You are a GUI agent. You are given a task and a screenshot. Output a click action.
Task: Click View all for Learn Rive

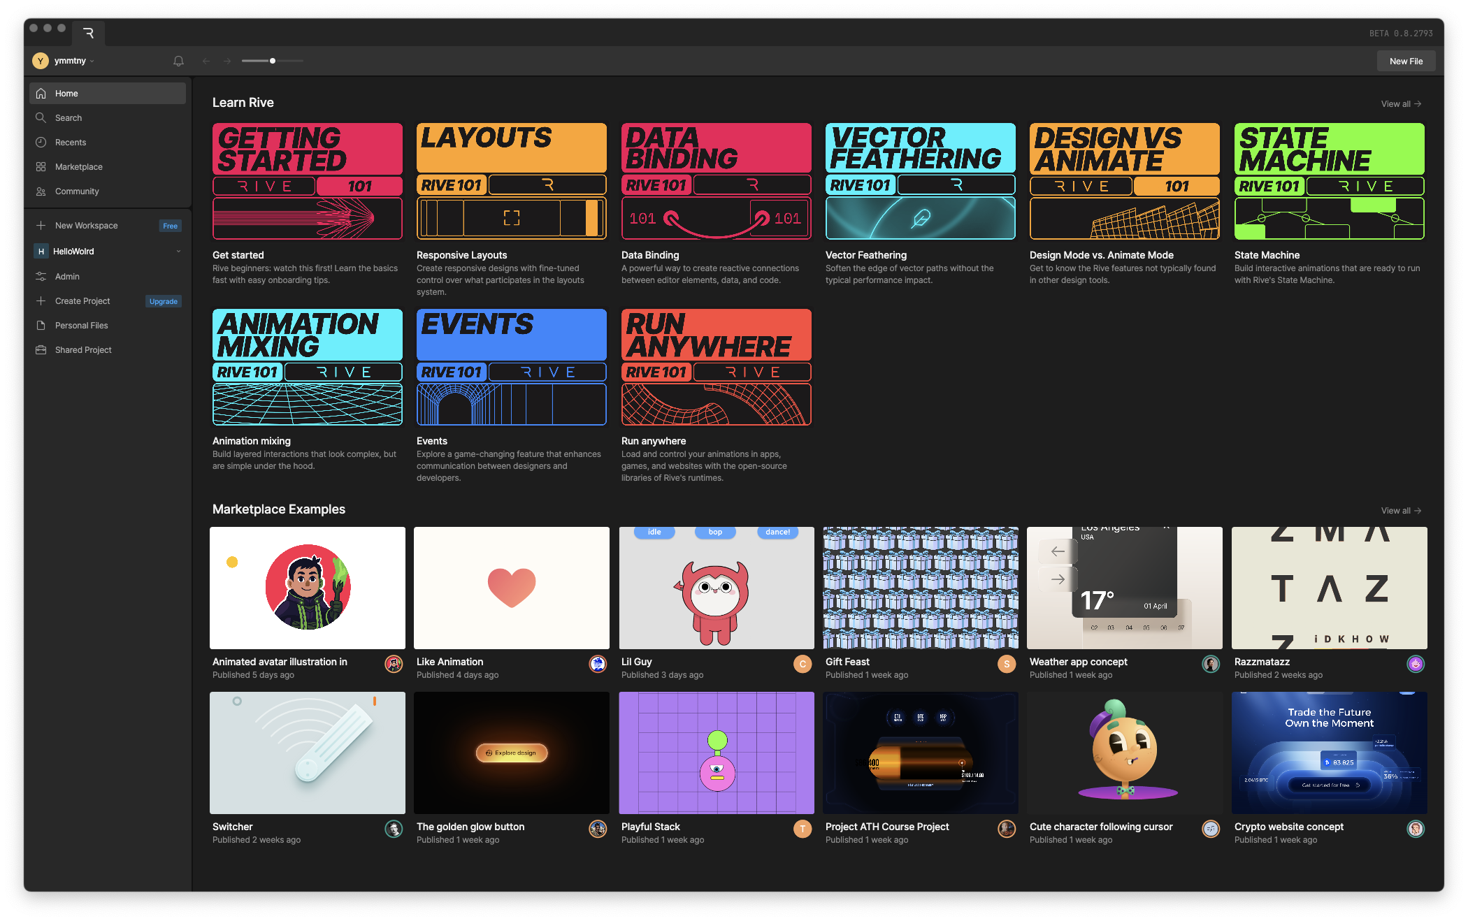[1401, 103]
